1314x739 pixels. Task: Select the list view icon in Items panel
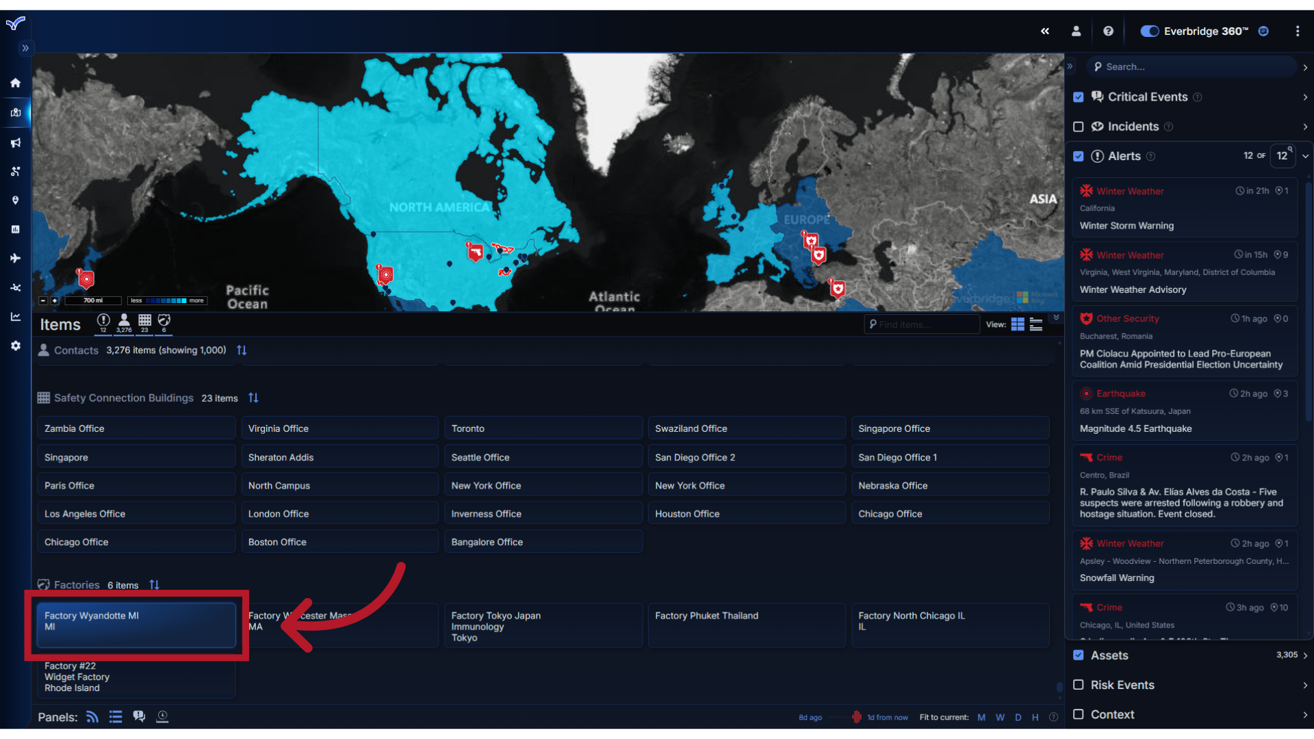[x=1036, y=324]
